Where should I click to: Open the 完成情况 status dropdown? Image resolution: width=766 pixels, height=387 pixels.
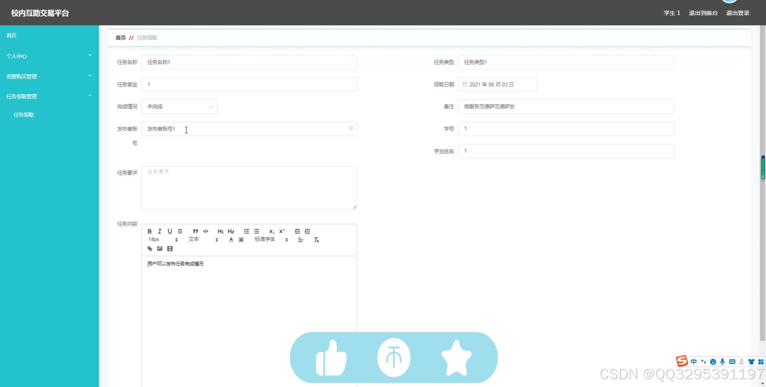tap(179, 106)
